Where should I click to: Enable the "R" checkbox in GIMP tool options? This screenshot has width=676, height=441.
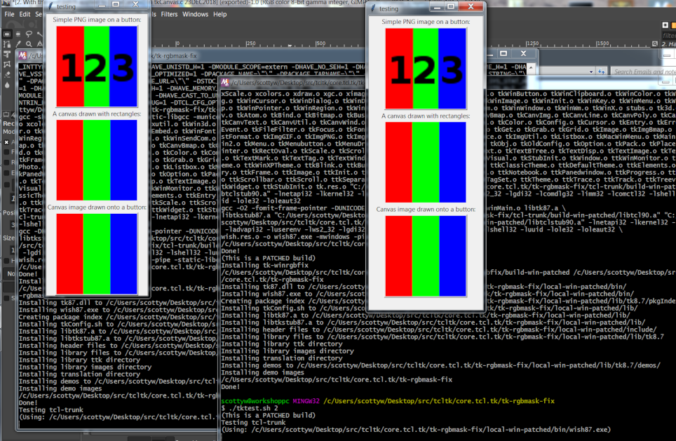6,163
